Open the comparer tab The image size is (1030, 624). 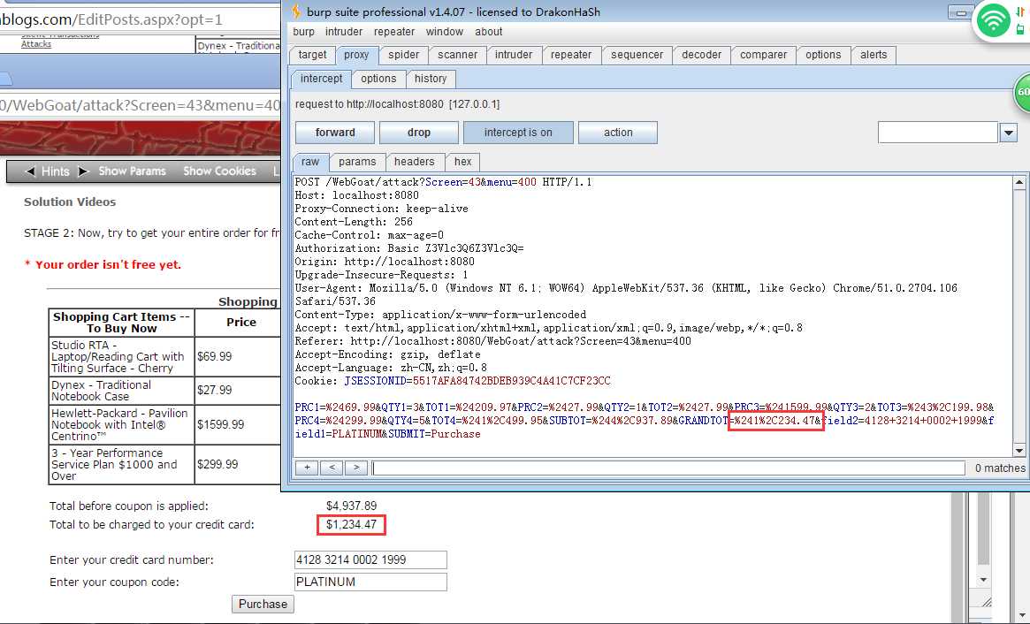click(x=763, y=55)
